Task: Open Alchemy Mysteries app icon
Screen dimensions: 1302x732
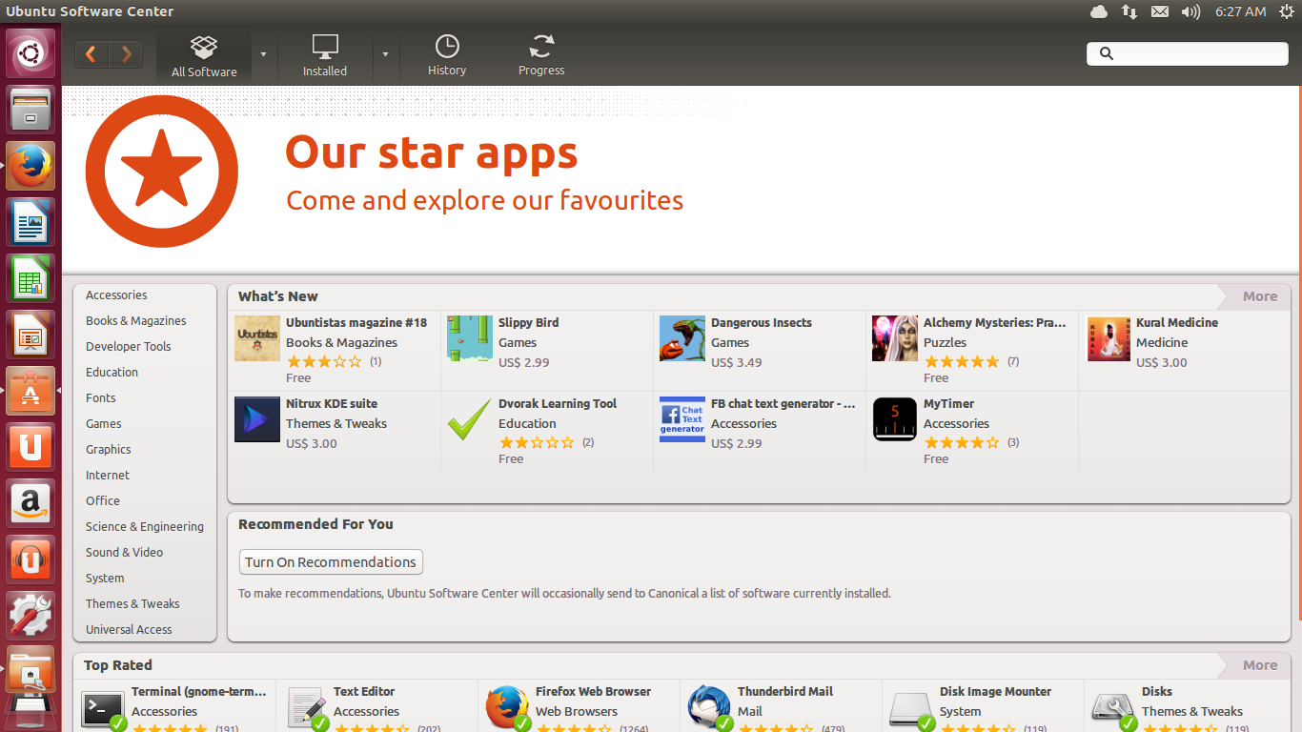Action: (x=895, y=338)
